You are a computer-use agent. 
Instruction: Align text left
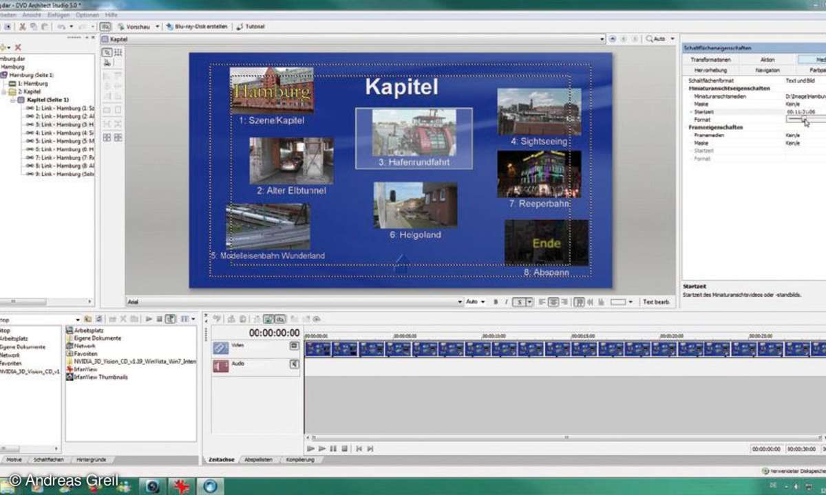tap(542, 302)
